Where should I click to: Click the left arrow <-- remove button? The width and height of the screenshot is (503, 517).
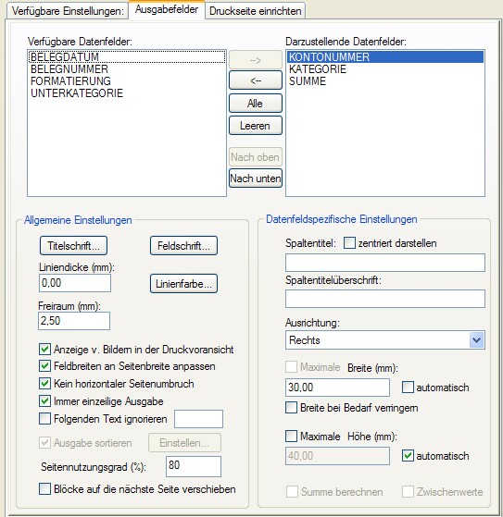point(256,80)
